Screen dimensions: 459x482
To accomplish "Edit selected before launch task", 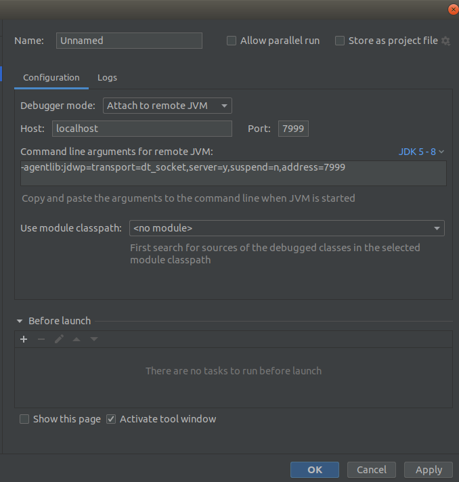I will pyautogui.click(x=59, y=339).
